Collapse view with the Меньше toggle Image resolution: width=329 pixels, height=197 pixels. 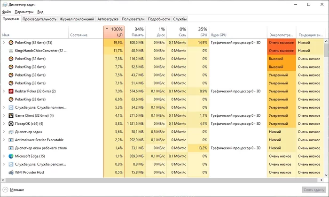[x=13, y=189]
